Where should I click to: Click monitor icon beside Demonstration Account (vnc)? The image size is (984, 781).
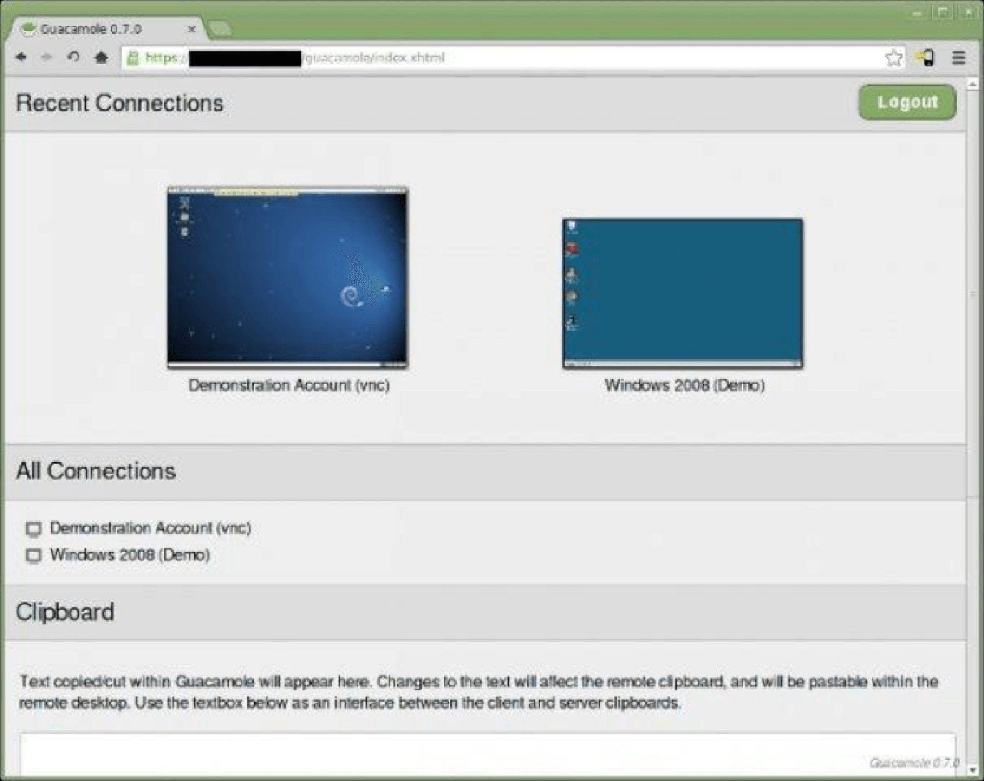point(34,529)
